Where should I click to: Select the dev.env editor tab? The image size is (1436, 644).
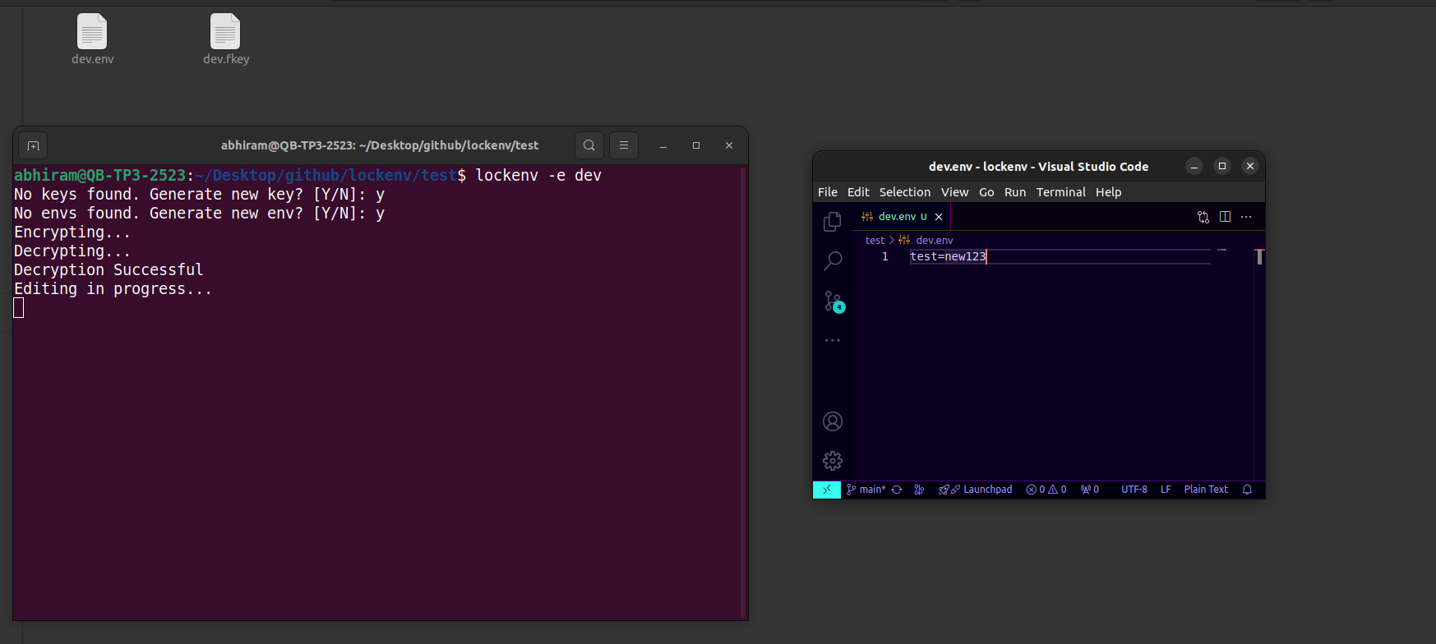pyautogui.click(x=902, y=217)
